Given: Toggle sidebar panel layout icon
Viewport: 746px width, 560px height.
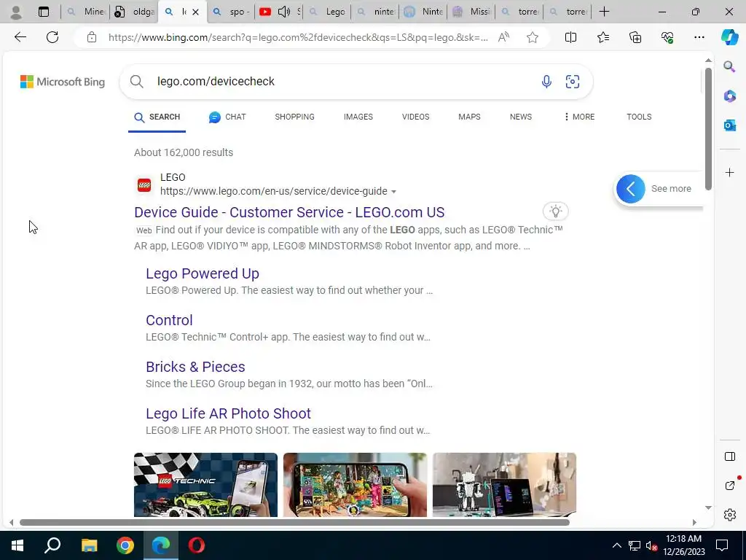Looking at the screenshot, I should point(729,456).
